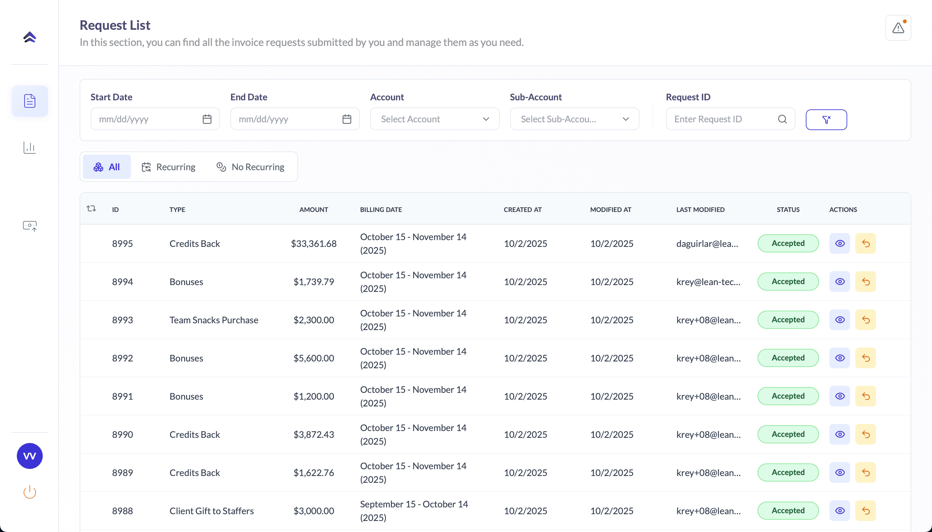Click the power logout icon
This screenshot has width=932, height=532.
pos(29,492)
